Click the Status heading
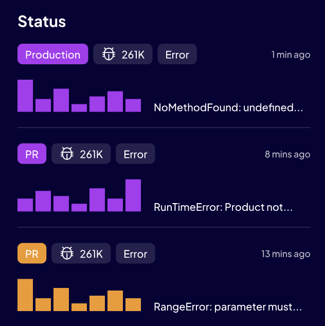The image size is (325, 326). pyautogui.click(x=42, y=22)
